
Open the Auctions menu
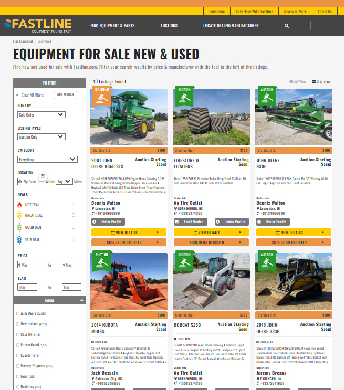(x=169, y=26)
